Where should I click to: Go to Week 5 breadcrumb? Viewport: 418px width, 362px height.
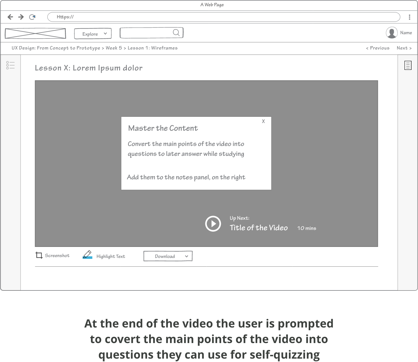click(114, 48)
